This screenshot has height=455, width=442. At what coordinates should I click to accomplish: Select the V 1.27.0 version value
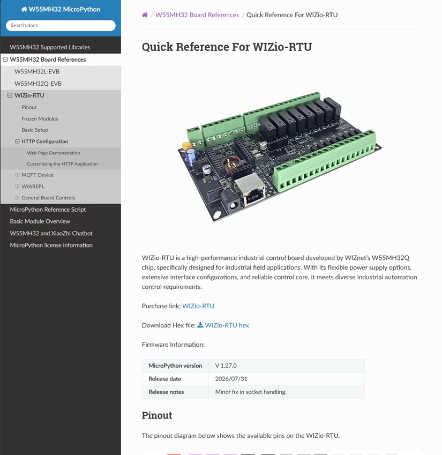[x=226, y=366]
